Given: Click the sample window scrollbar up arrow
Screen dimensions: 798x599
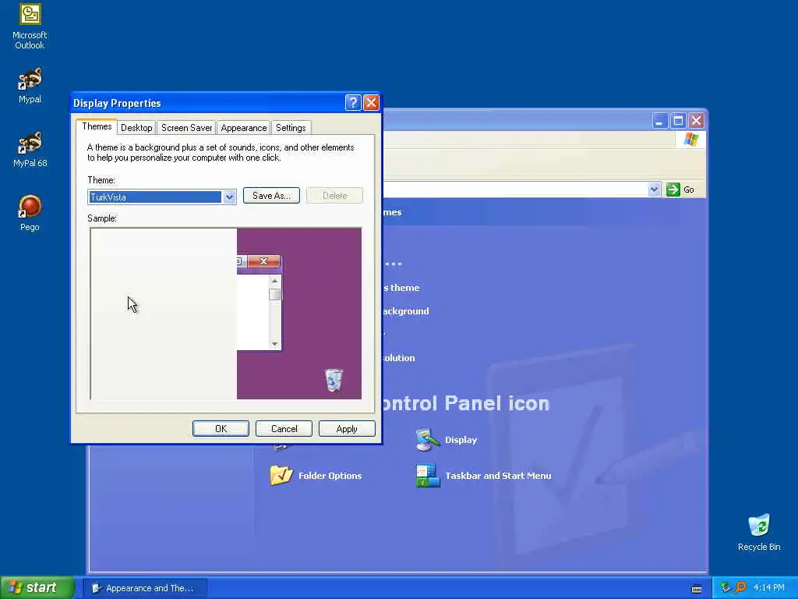Looking at the screenshot, I should [274, 281].
